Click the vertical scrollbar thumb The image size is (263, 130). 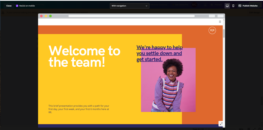224,33
